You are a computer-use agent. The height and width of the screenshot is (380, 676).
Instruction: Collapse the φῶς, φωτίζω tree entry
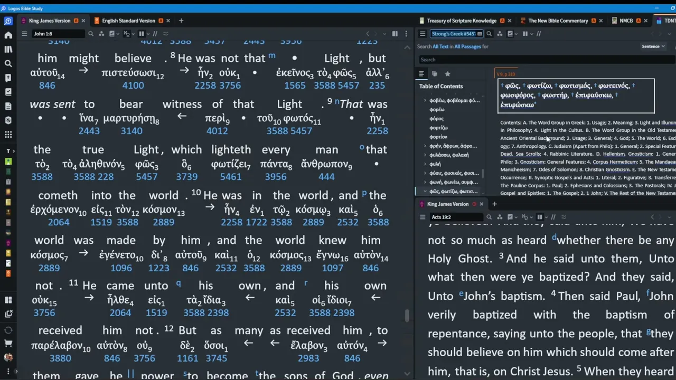pyautogui.click(x=425, y=191)
